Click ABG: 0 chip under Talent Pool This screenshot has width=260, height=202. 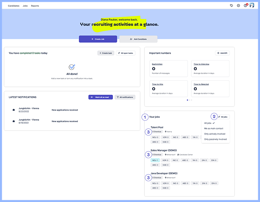pyautogui.click(x=155, y=142)
